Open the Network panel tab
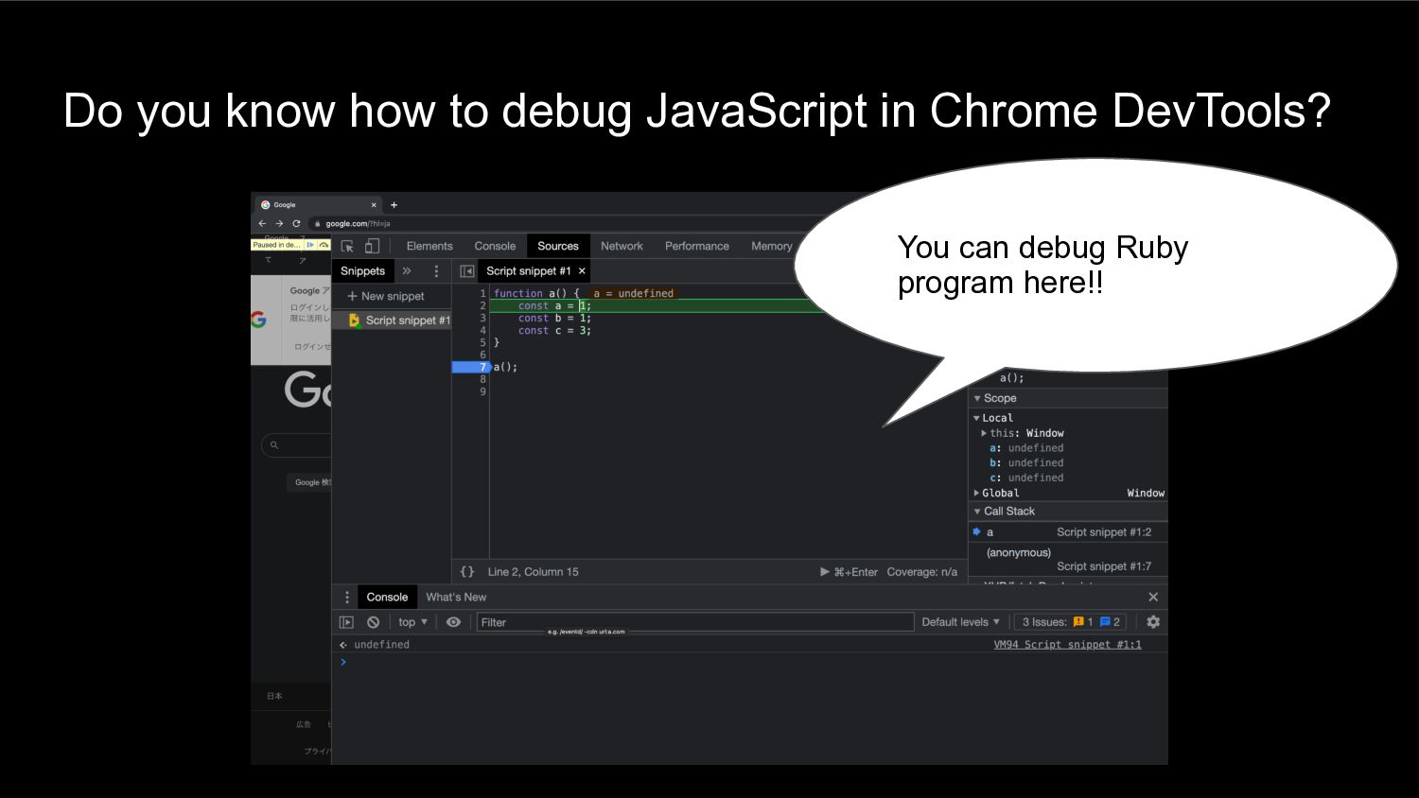1419x798 pixels. tap(622, 246)
